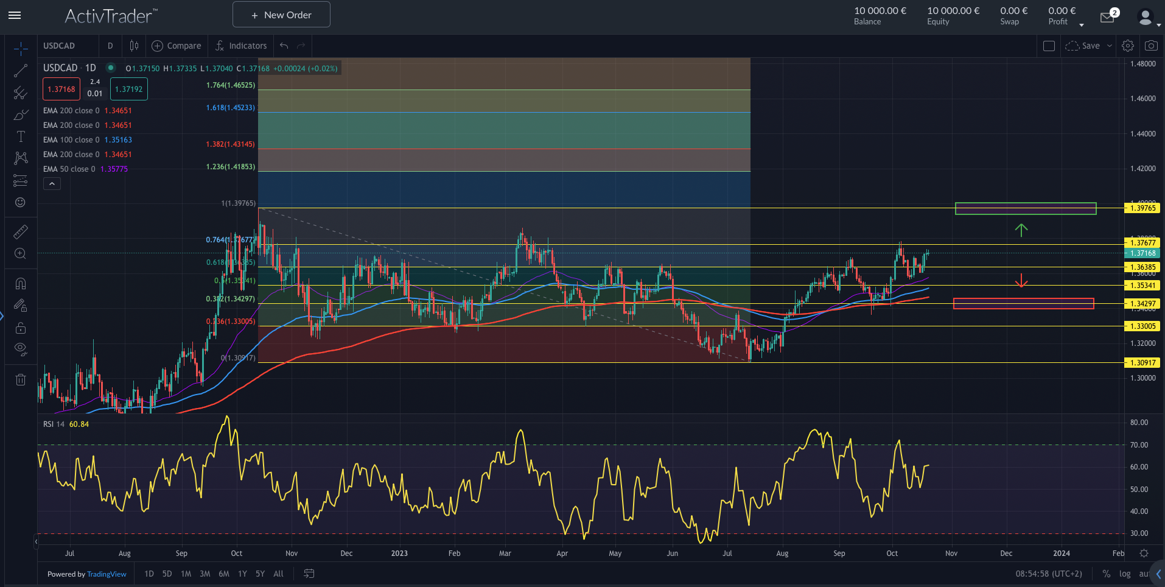Hide all drawings with the eye icon

click(x=20, y=349)
